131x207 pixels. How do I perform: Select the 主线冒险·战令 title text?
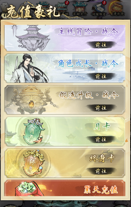point(88,32)
